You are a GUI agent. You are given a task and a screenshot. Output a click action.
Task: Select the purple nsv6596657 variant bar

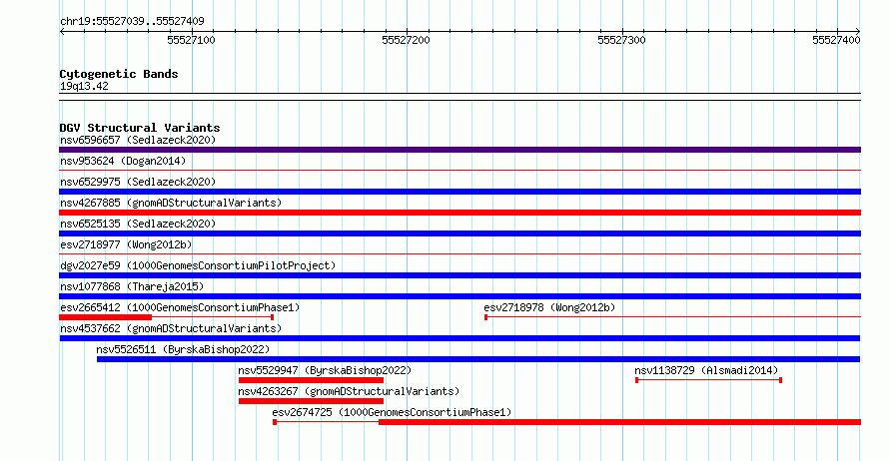[x=459, y=150]
